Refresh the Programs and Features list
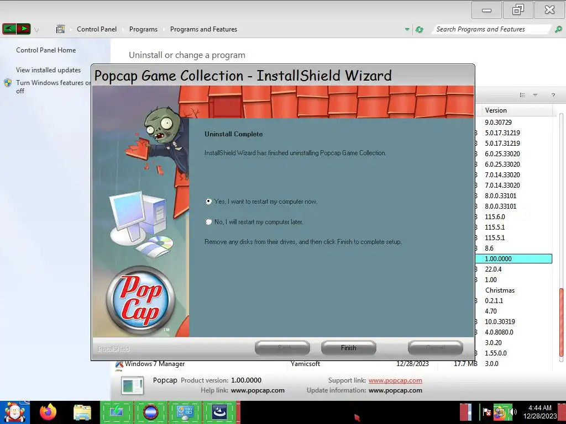Image resolution: width=566 pixels, height=424 pixels. pyautogui.click(x=419, y=30)
